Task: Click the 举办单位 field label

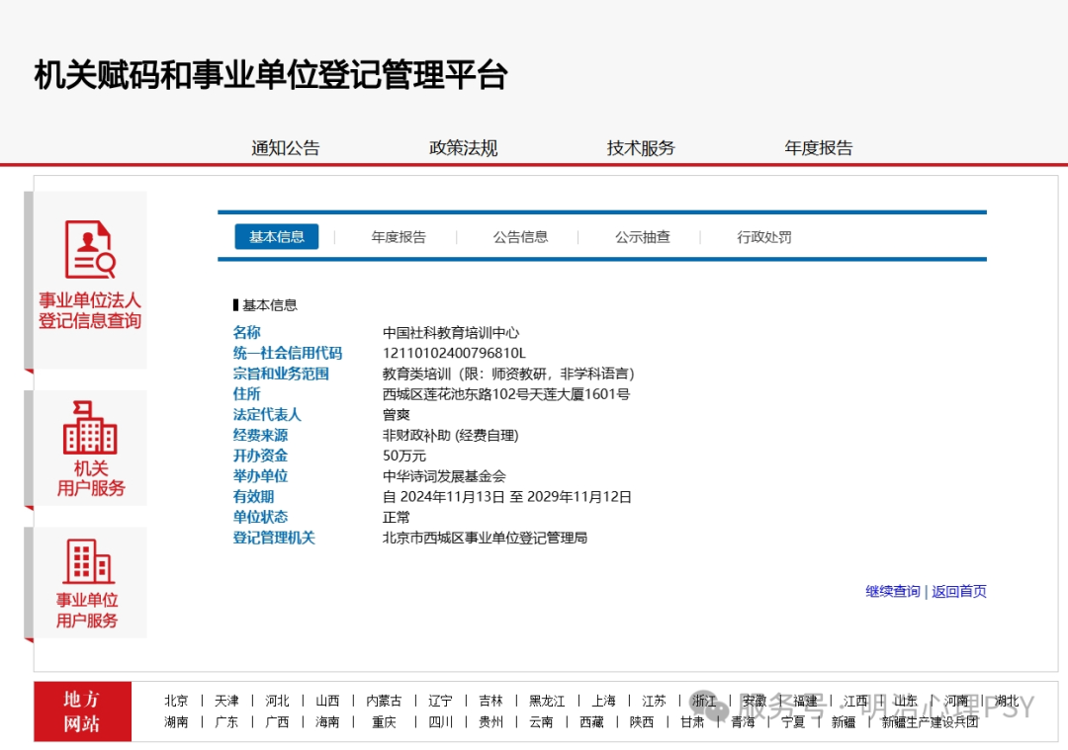Action: 260,475
